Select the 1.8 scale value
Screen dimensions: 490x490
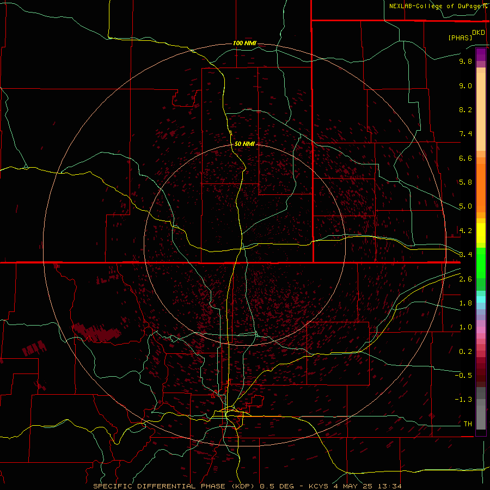click(465, 303)
